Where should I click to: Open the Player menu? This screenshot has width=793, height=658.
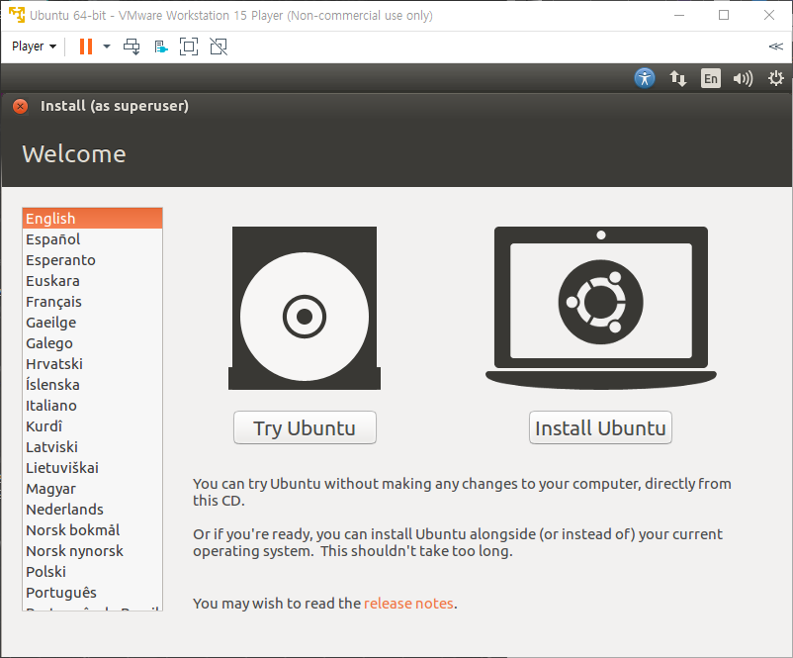[34, 47]
